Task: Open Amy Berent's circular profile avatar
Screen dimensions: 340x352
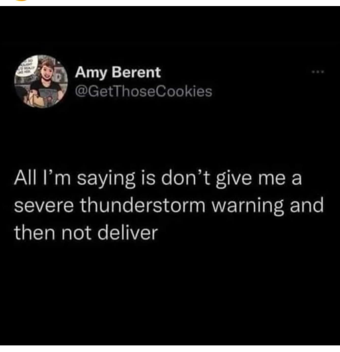Action: coord(41,81)
